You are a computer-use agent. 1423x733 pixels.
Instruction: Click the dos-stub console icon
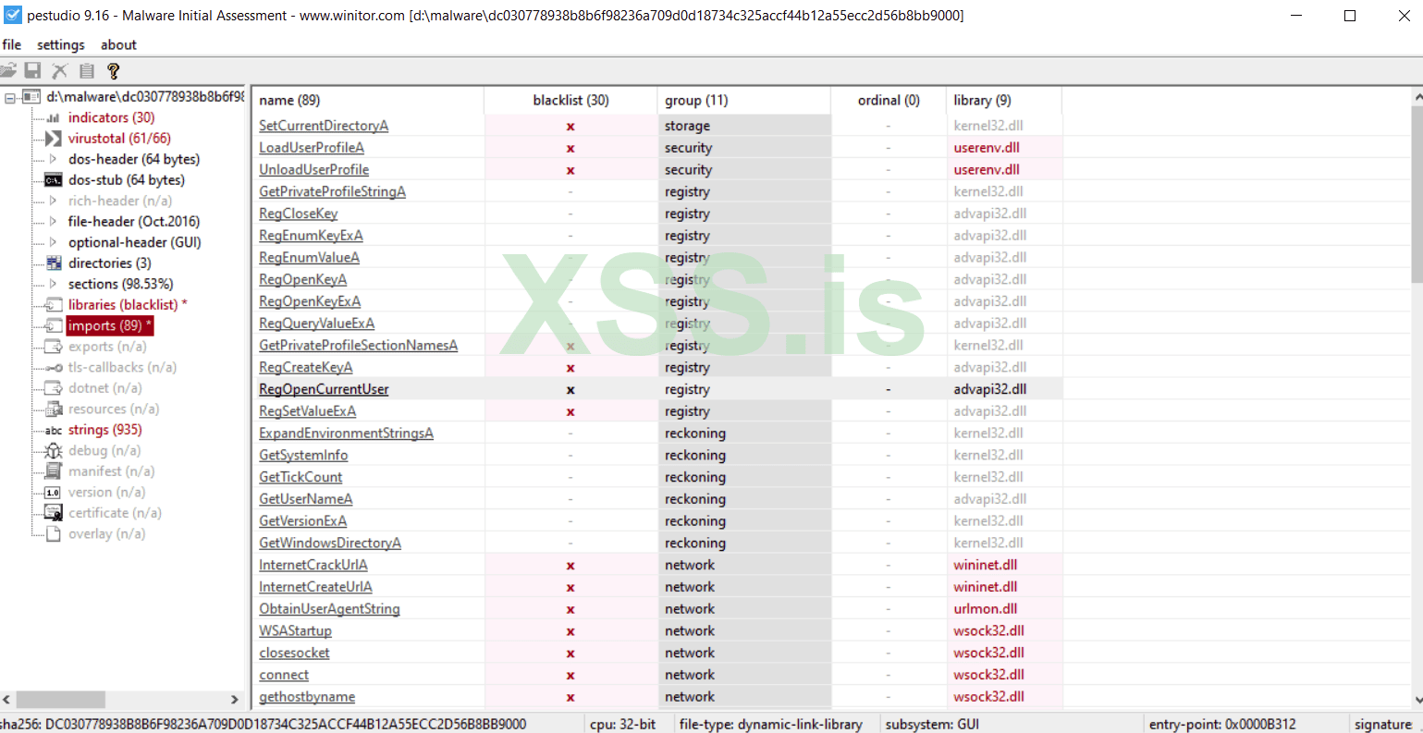(x=53, y=180)
